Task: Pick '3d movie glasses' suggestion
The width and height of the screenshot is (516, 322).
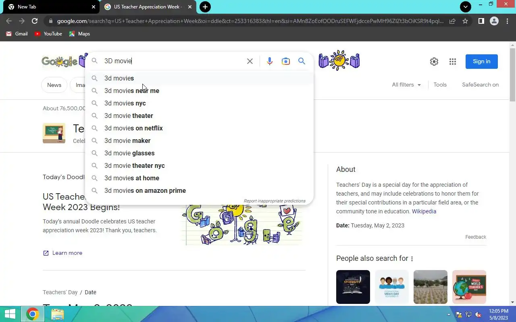Action: (x=199, y=153)
